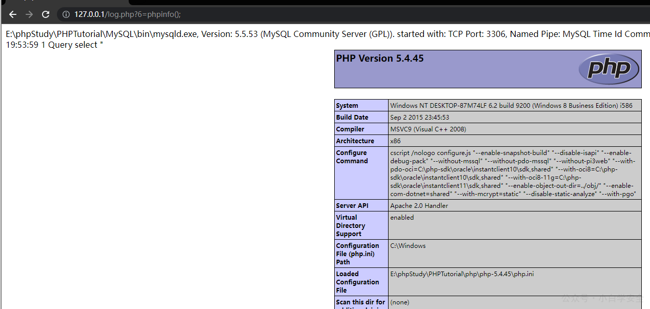The width and height of the screenshot is (650, 309).
Task: Select the "Loaded Configuration File" label
Action: tap(358, 282)
